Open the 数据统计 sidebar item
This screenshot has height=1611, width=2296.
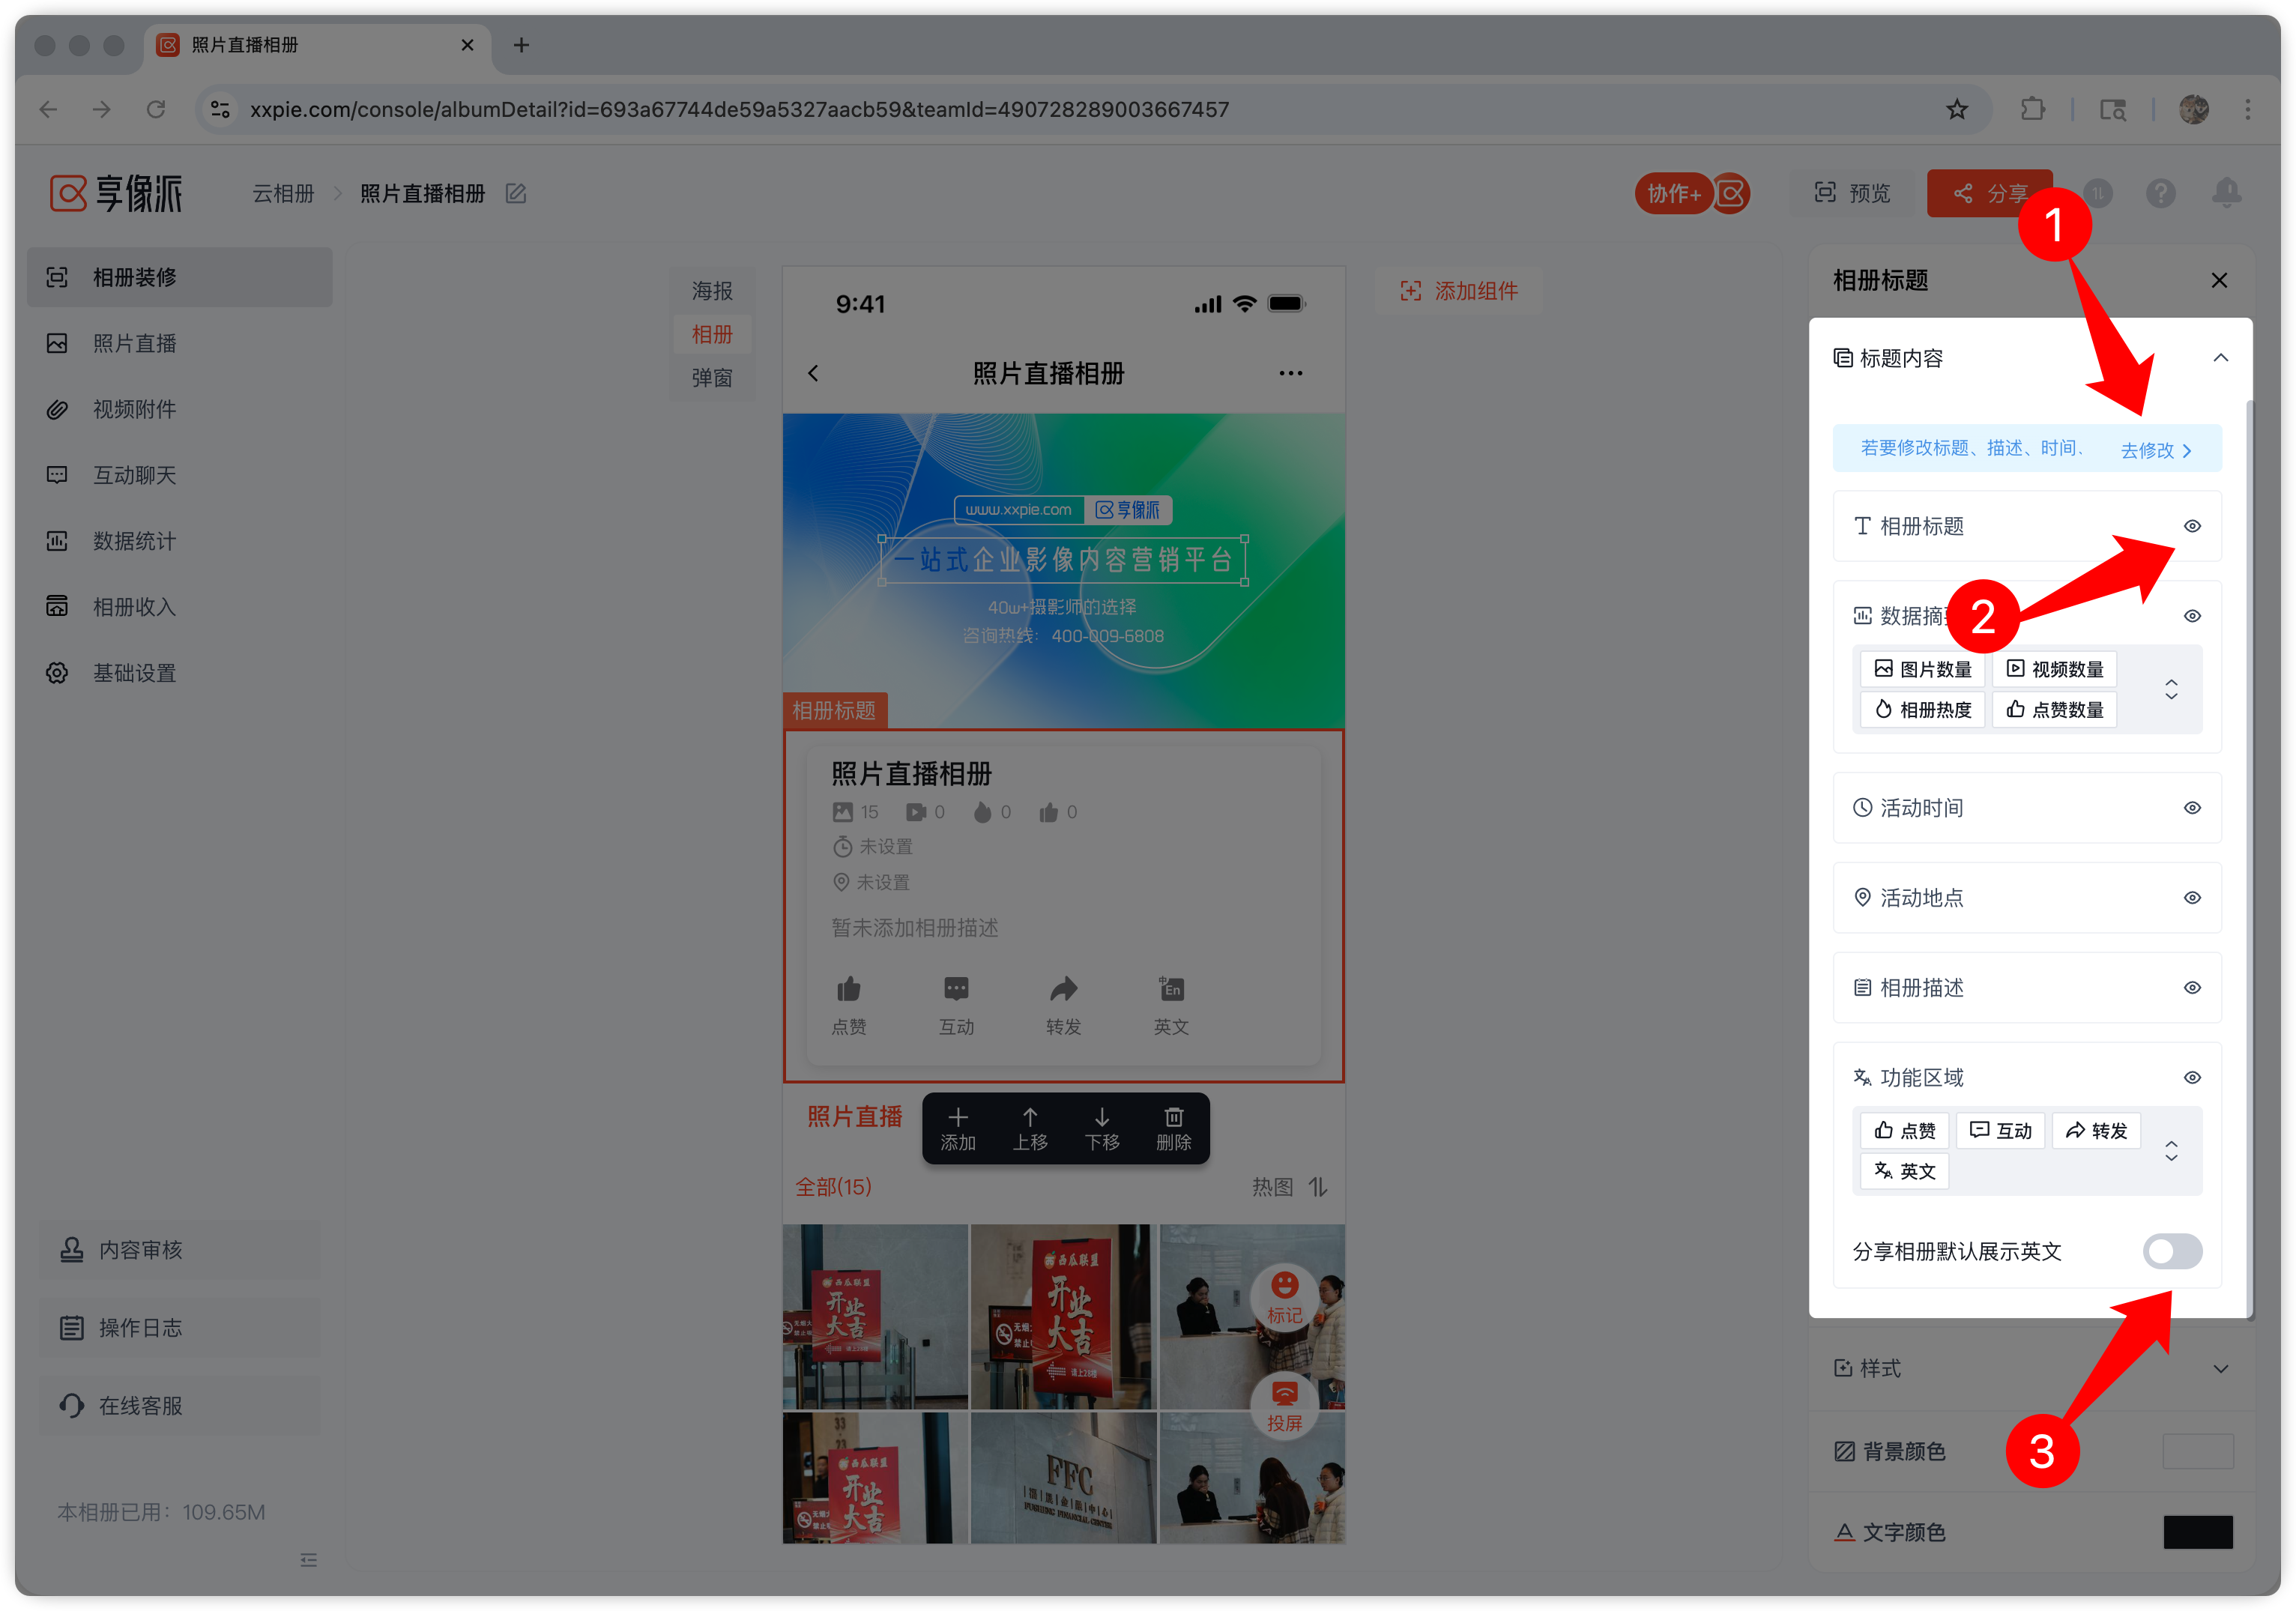point(134,541)
